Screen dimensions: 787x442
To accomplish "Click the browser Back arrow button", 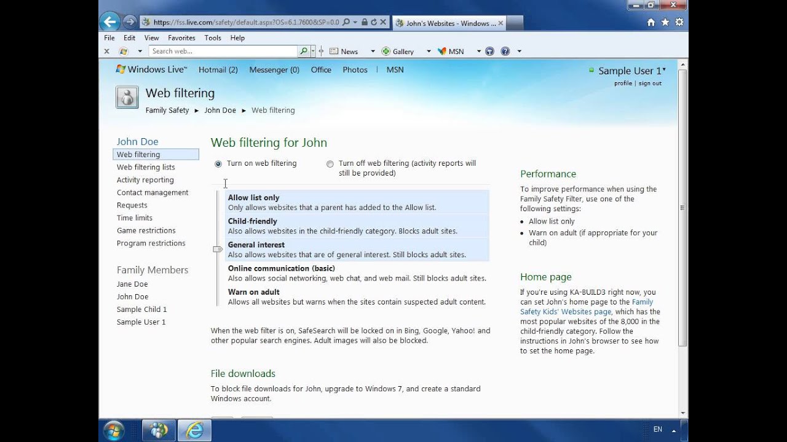I will pos(110,22).
